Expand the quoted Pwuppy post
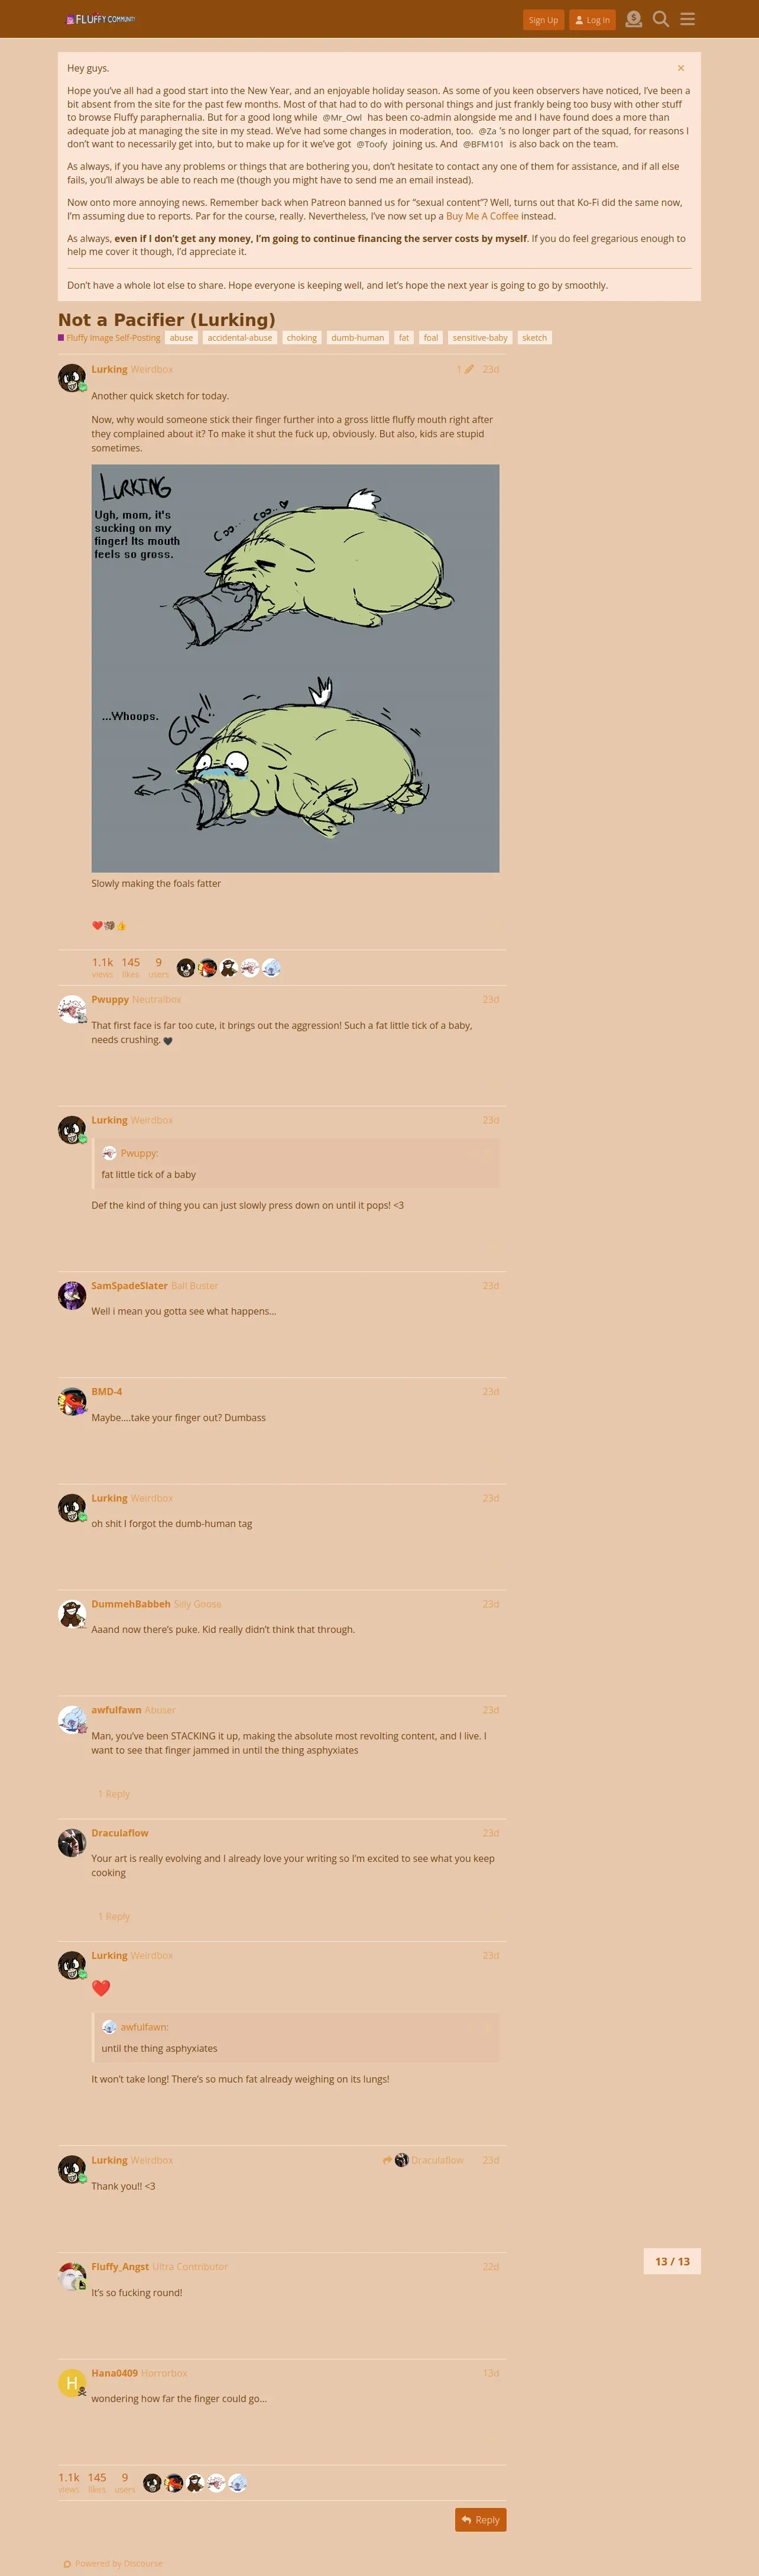This screenshot has height=2576, width=759. tap(485, 1153)
